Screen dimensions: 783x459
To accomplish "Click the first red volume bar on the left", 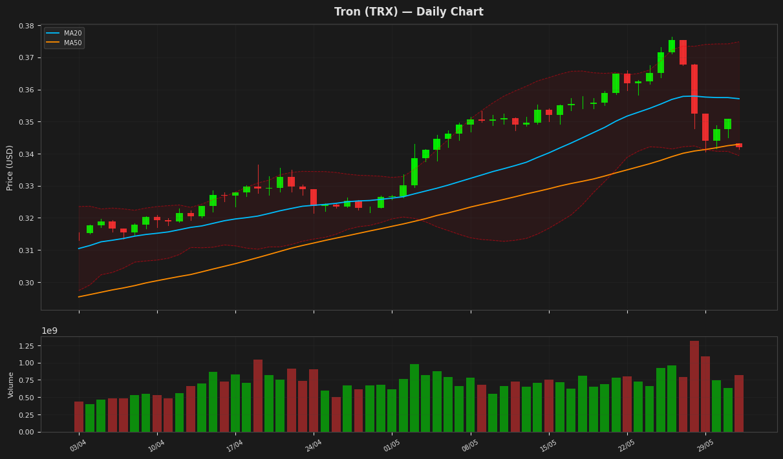I will coord(79,417).
